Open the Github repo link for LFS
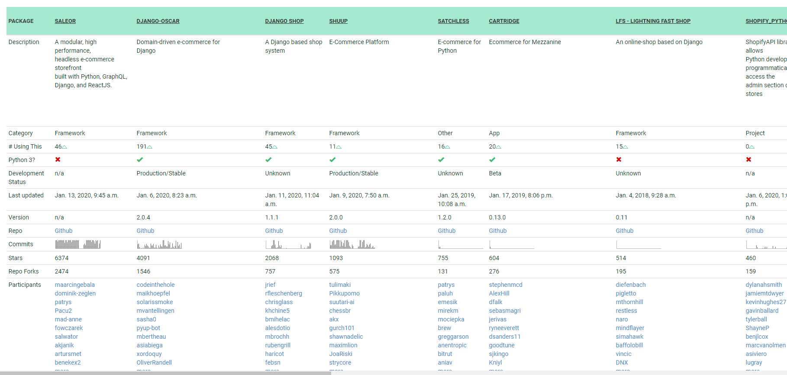The height and width of the screenshot is (375, 787). pos(625,231)
